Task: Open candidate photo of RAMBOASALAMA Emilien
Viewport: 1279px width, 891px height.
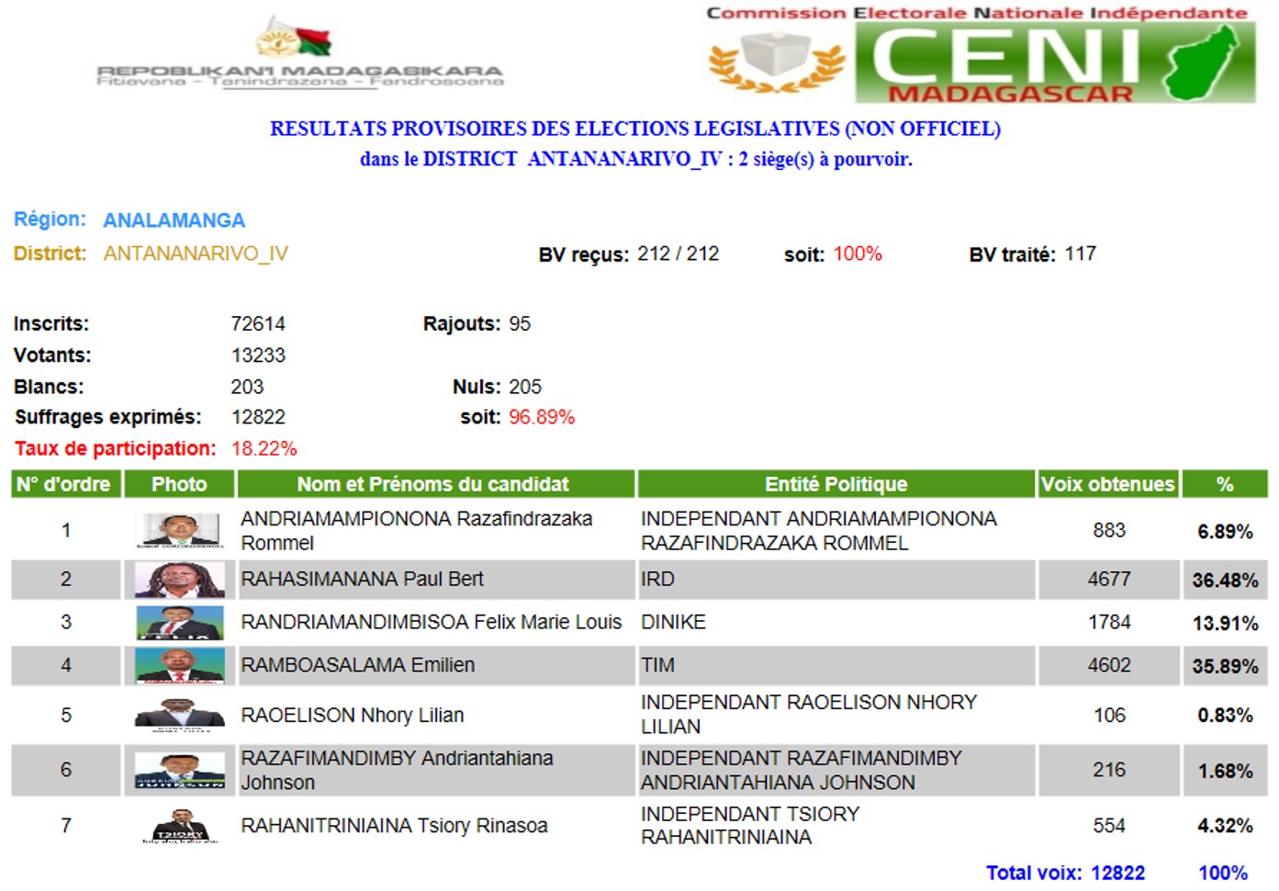Action: [179, 665]
